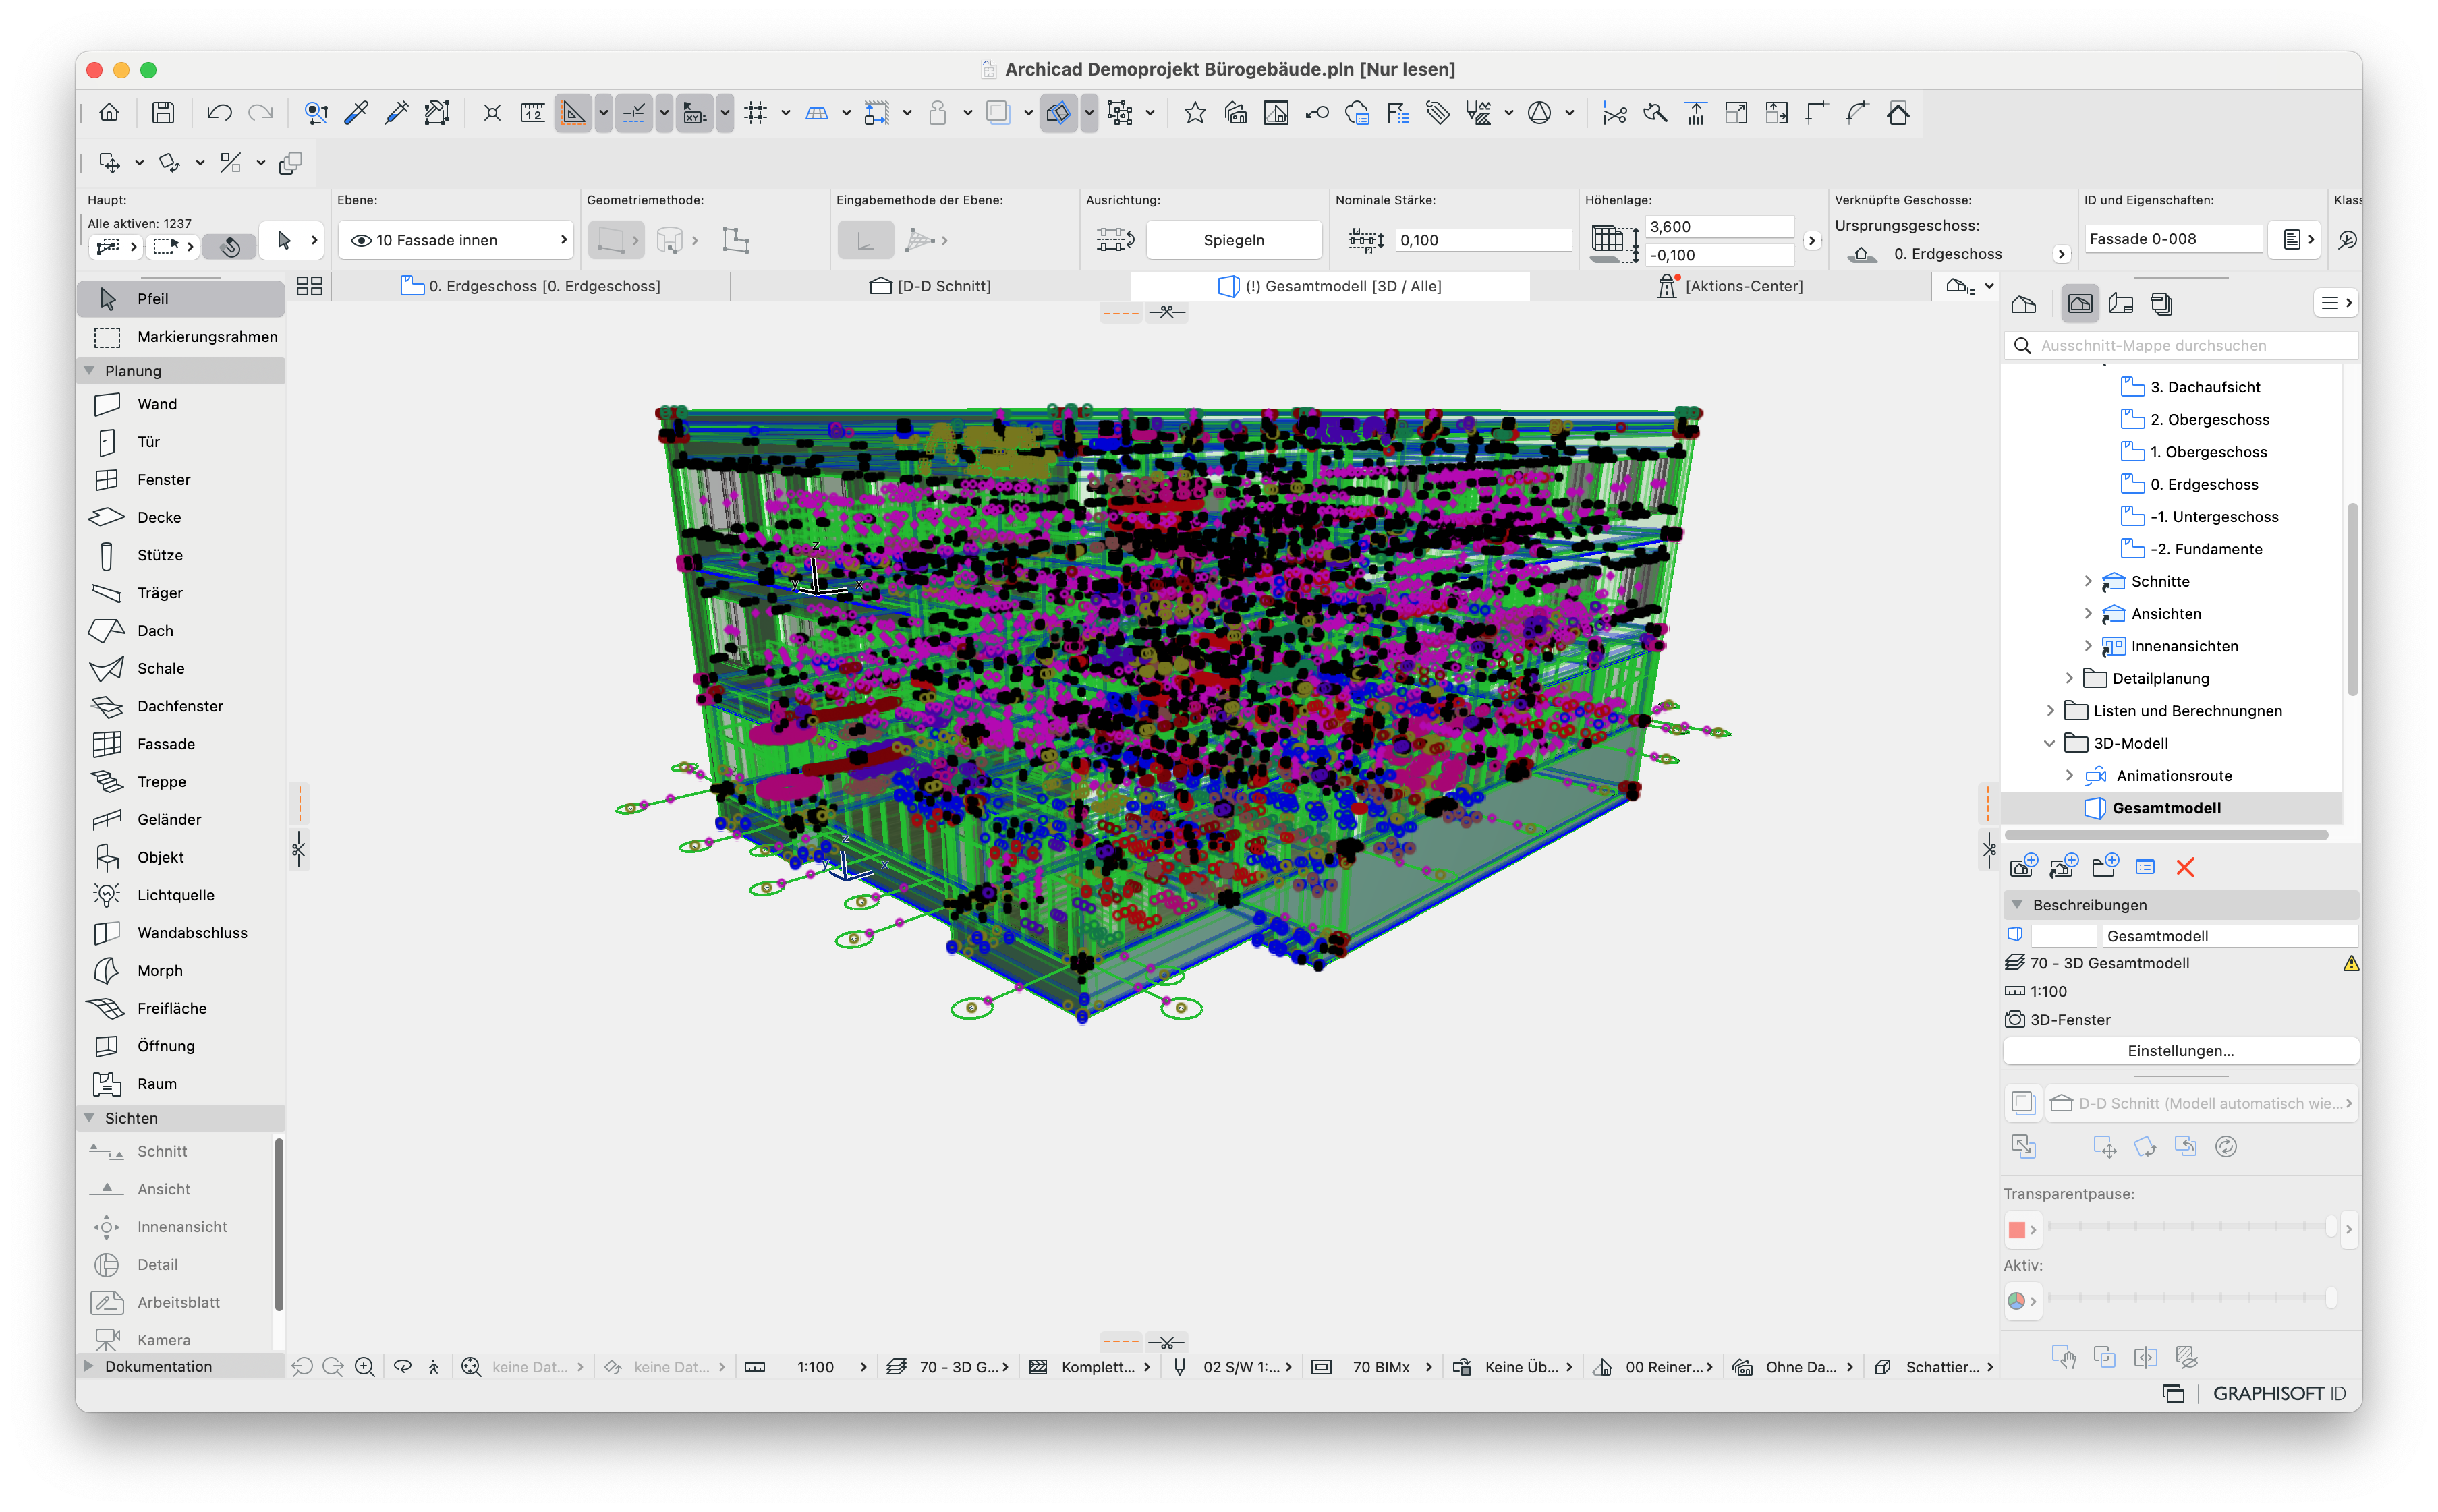Screen dimensions: 2438x1512
Task: Select the Wand tool
Action: 180,404
